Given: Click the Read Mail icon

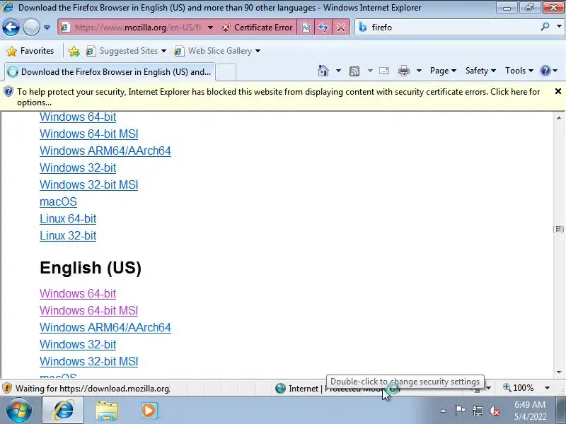Looking at the screenshot, I should click(384, 71).
